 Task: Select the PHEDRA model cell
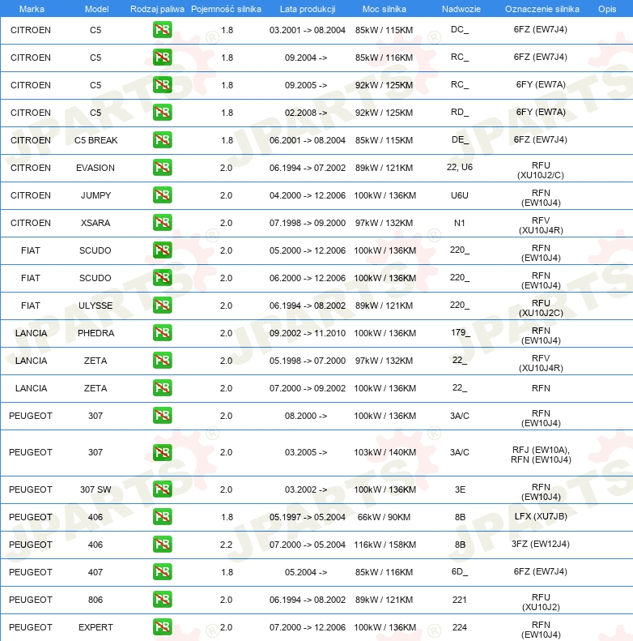(96, 333)
